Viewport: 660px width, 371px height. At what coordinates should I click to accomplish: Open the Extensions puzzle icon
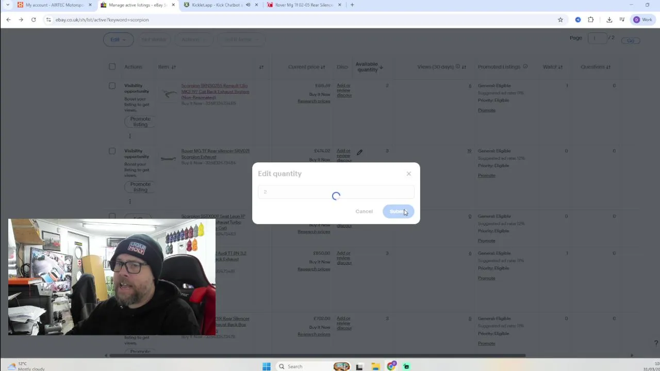click(x=591, y=20)
